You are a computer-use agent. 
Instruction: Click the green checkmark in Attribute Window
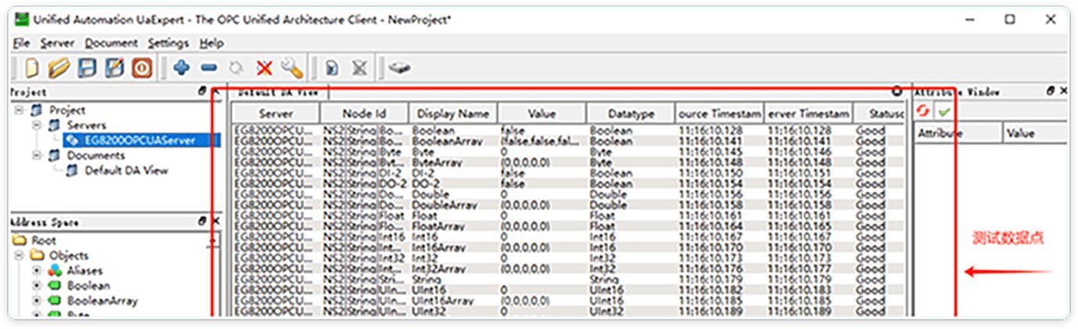[944, 112]
